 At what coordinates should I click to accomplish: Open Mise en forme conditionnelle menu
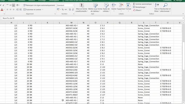tap(82, 8)
